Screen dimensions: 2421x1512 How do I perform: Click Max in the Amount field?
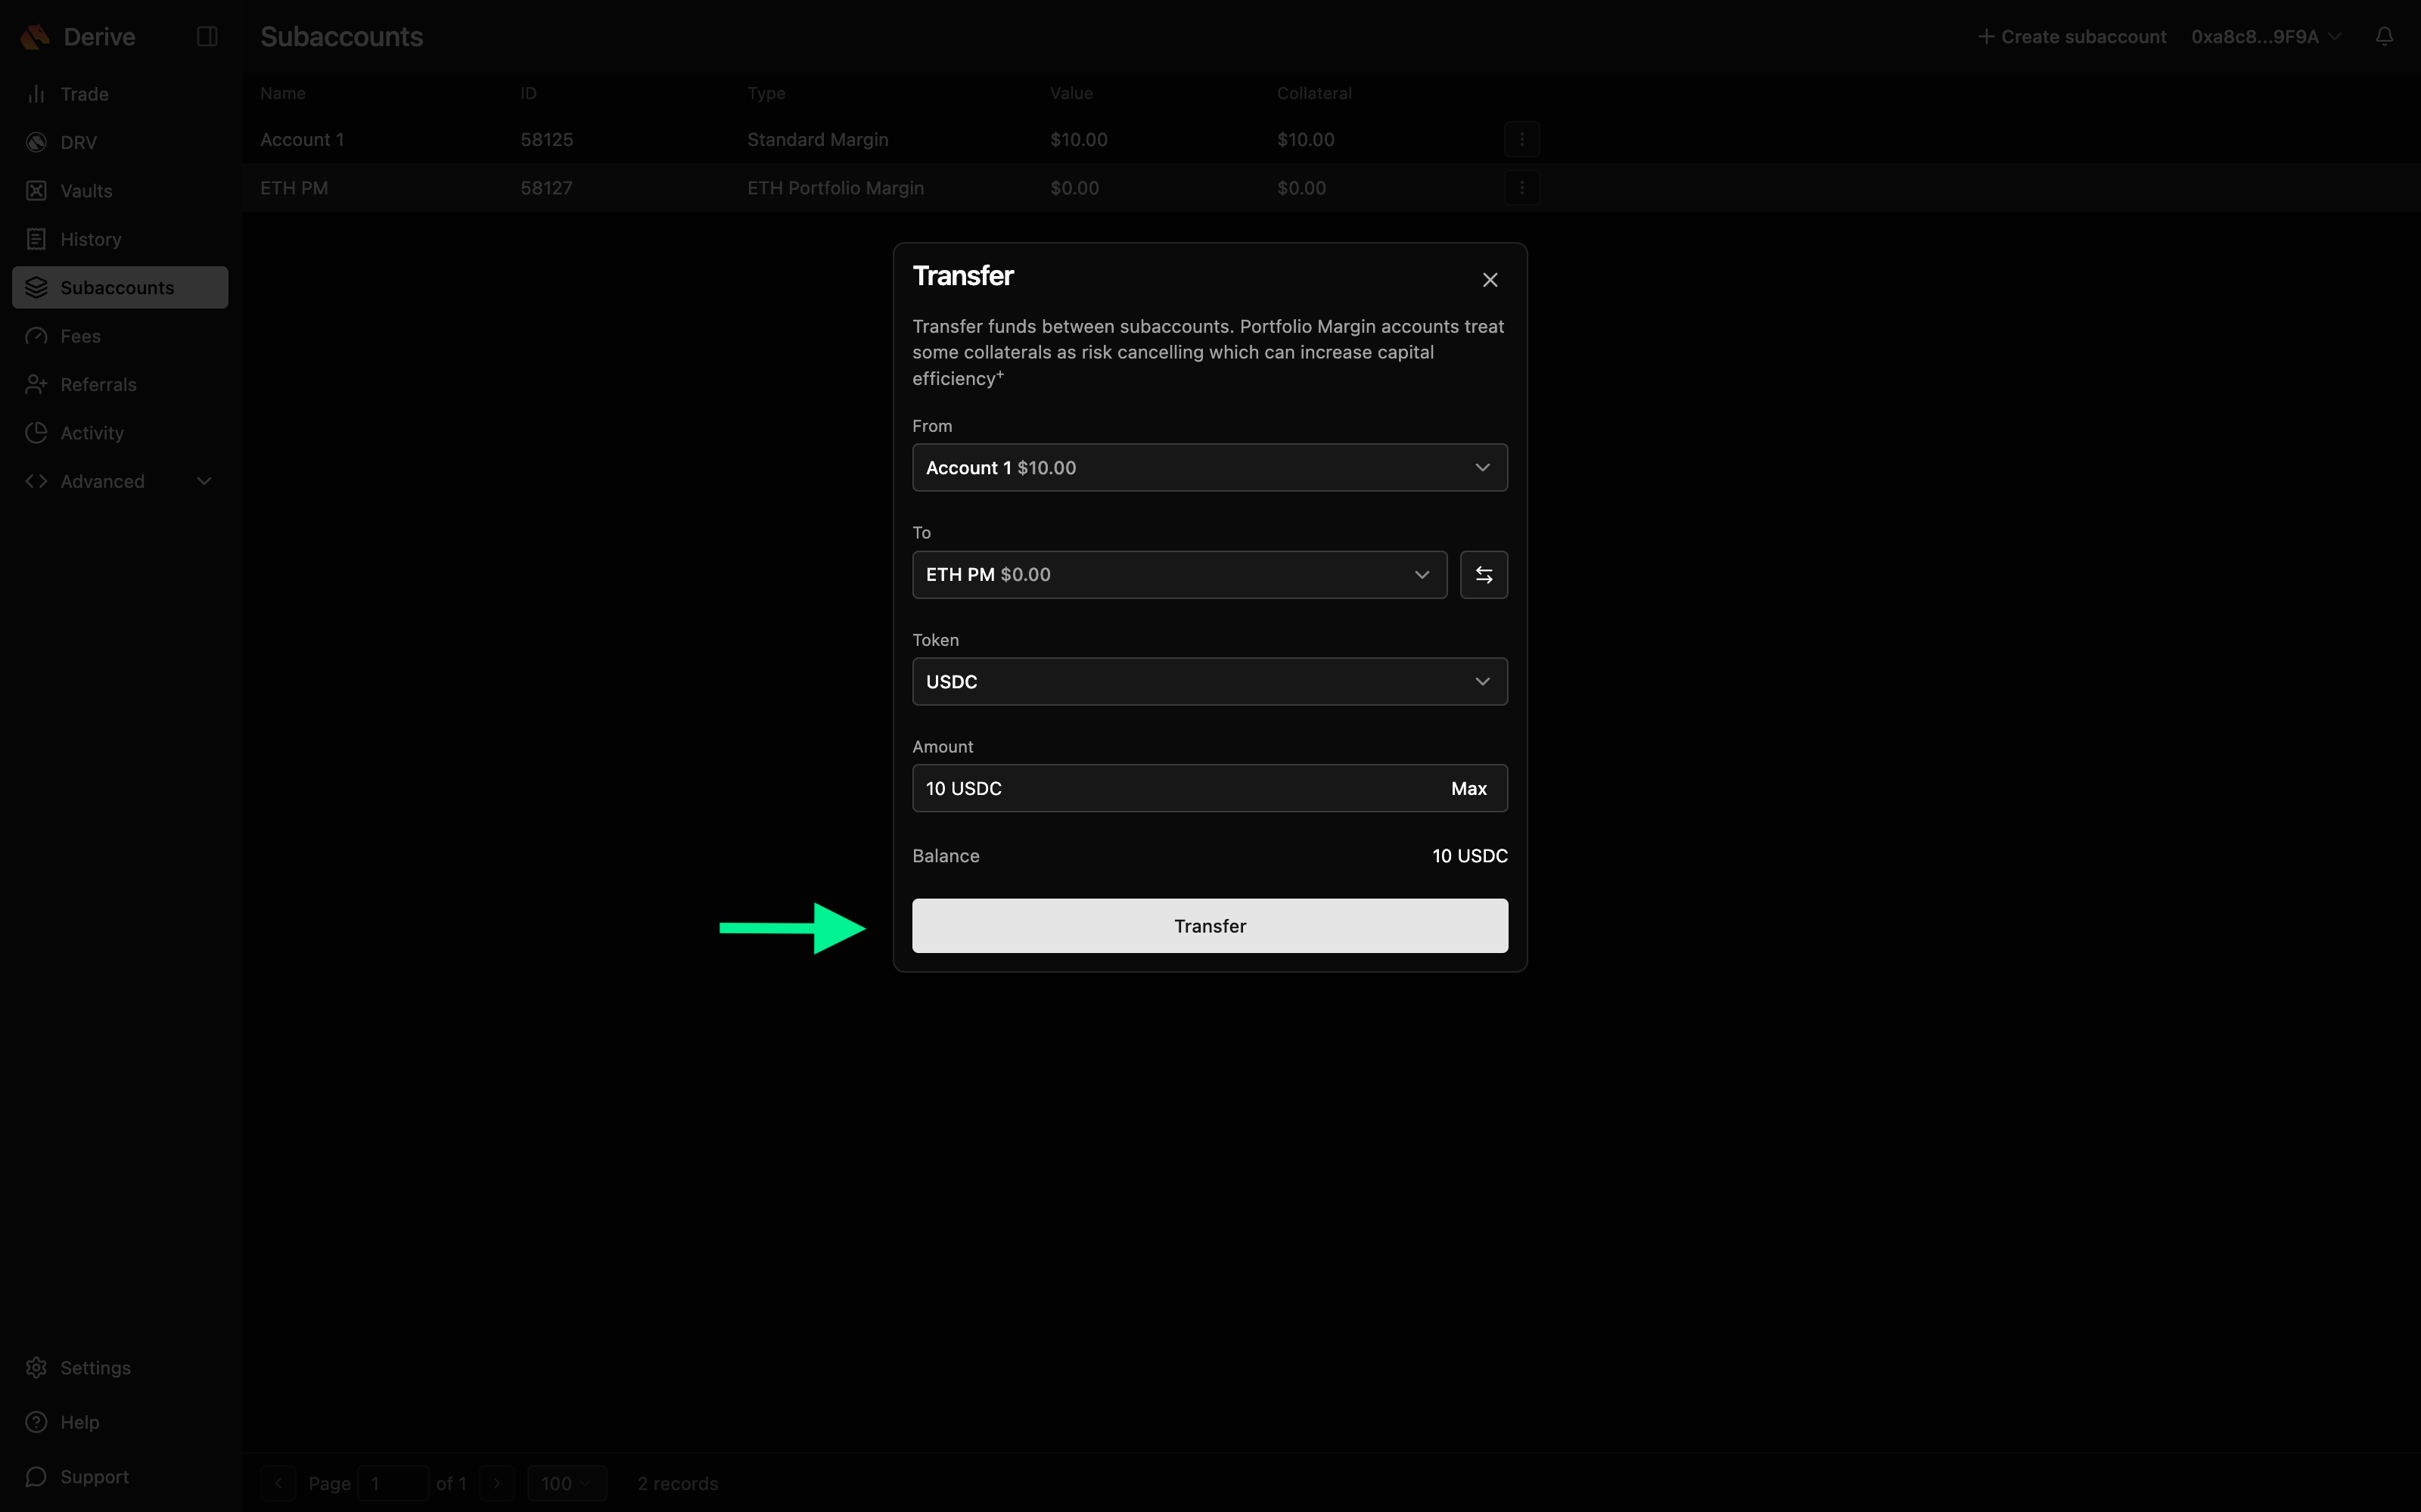[x=1468, y=789]
